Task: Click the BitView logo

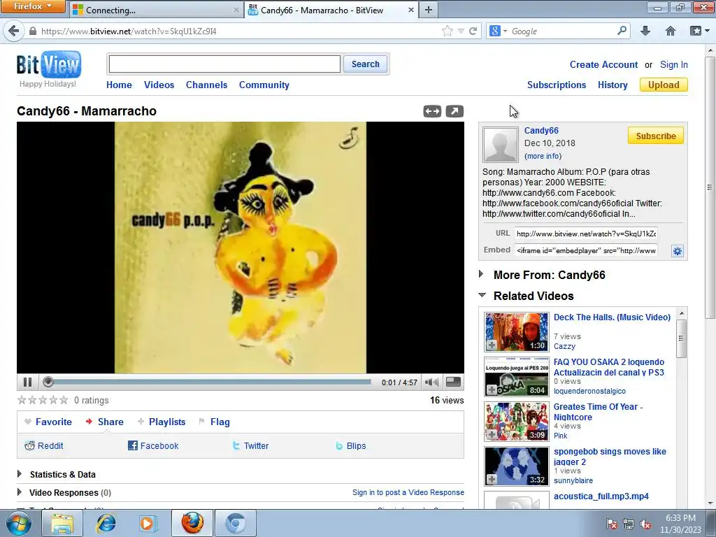Action: [x=48, y=64]
